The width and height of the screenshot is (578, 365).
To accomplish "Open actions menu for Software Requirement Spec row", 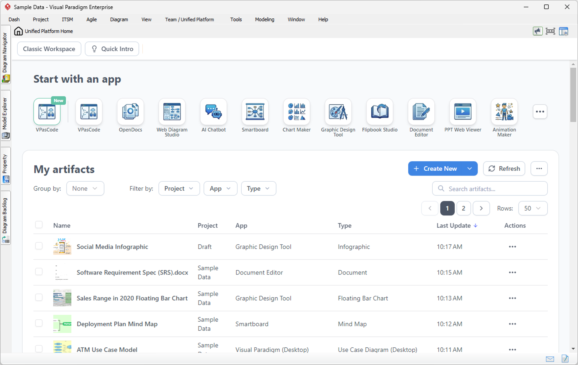I will pos(512,272).
